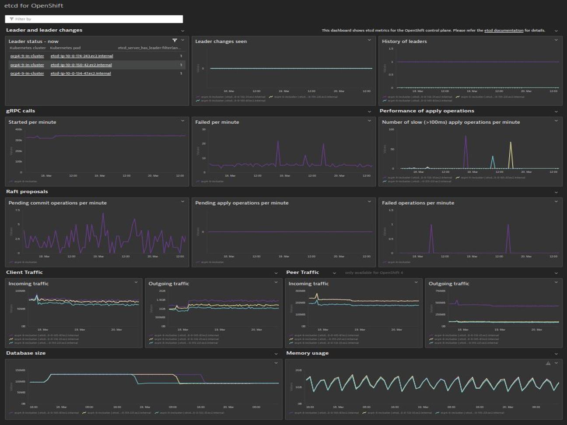The height and width of the screenshot is (425, 567).
Task: Open the etcd documentation link
Action: 504,31
